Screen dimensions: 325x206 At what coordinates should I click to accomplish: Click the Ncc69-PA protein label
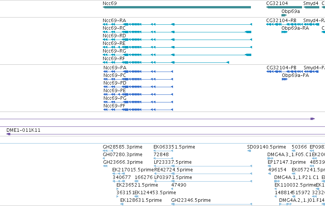point(115,68)
